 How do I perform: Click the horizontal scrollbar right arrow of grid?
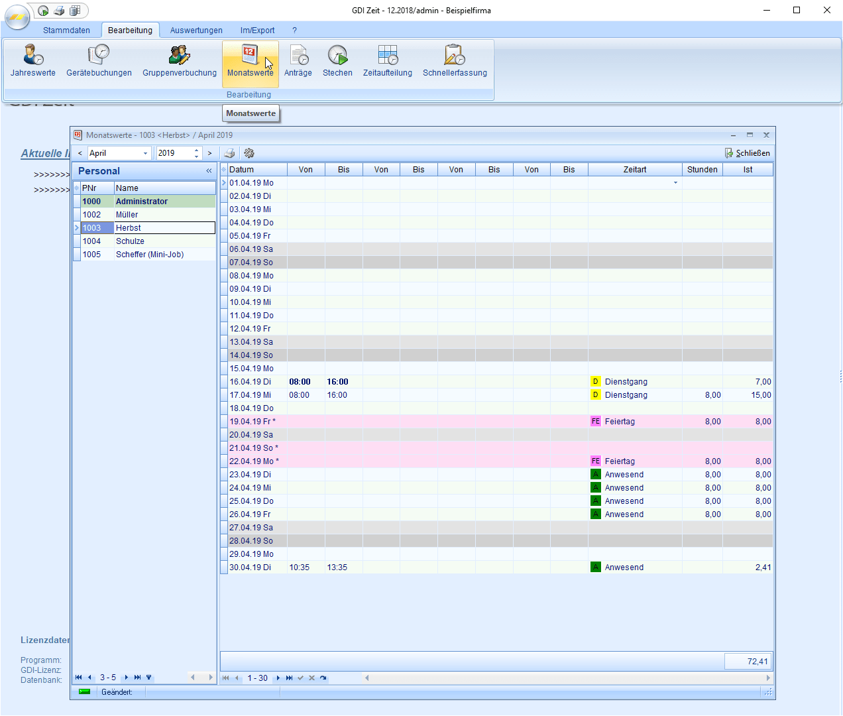768,678
